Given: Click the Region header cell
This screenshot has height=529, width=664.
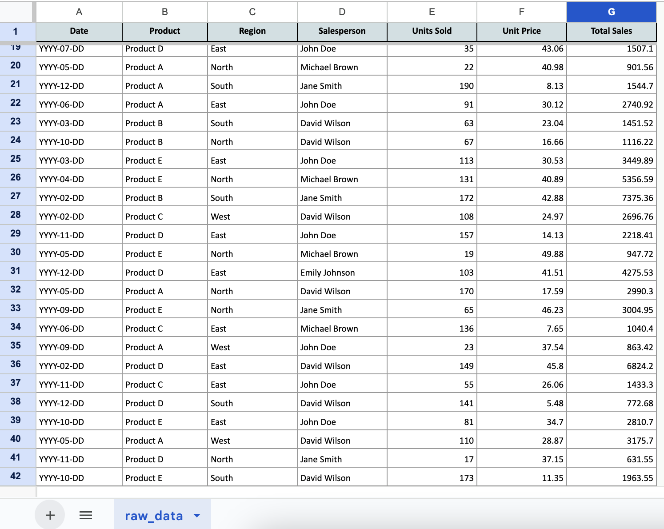Looking at the screenshot, I should pos(252,31).
